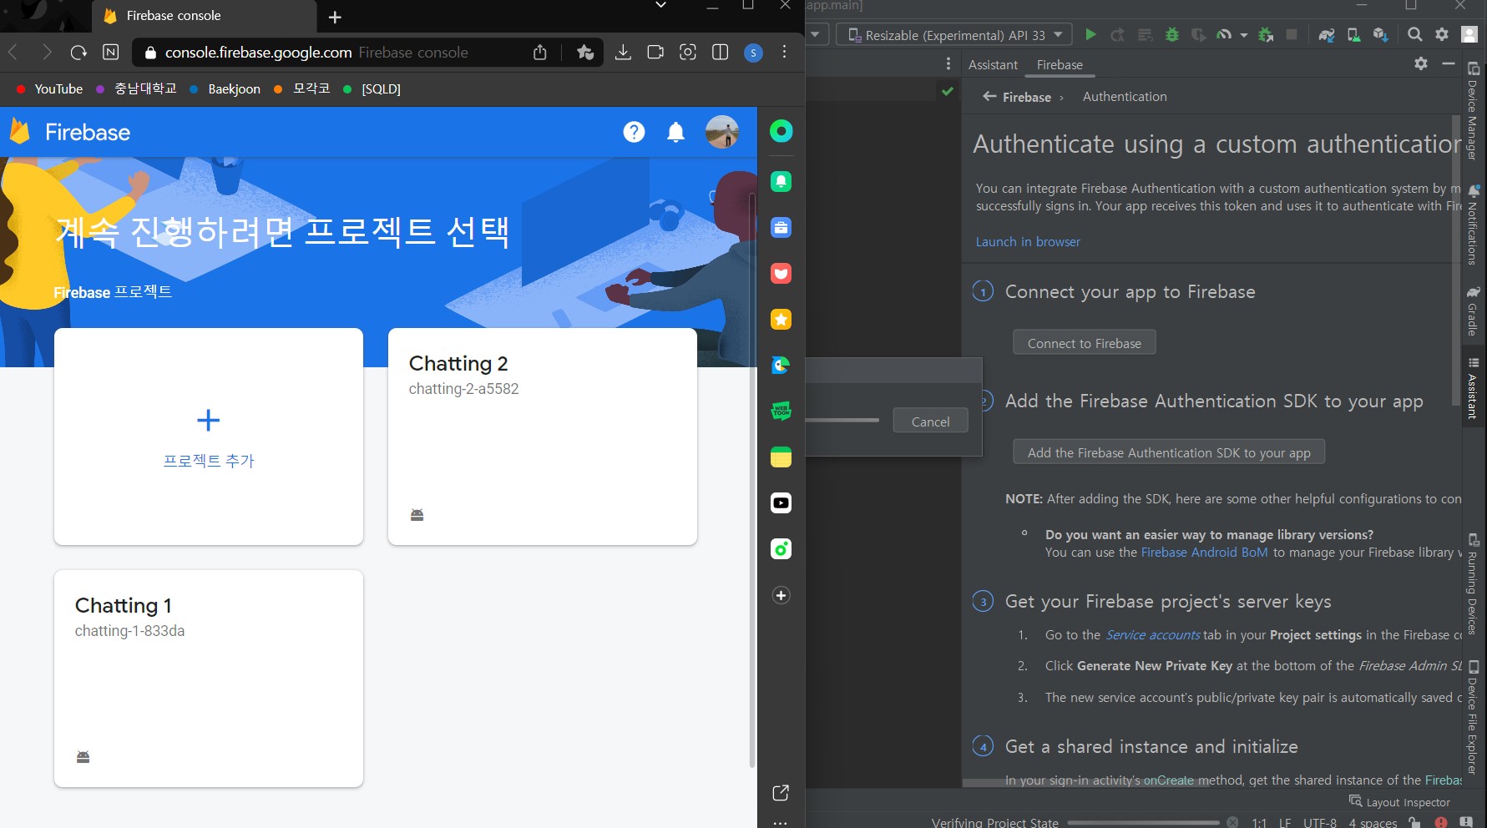The height and width of the screenshot is (828, 1487).
Task: Expand the run configuration dropdown arrow
Action: pyautogui.click(x=816, y=34)
